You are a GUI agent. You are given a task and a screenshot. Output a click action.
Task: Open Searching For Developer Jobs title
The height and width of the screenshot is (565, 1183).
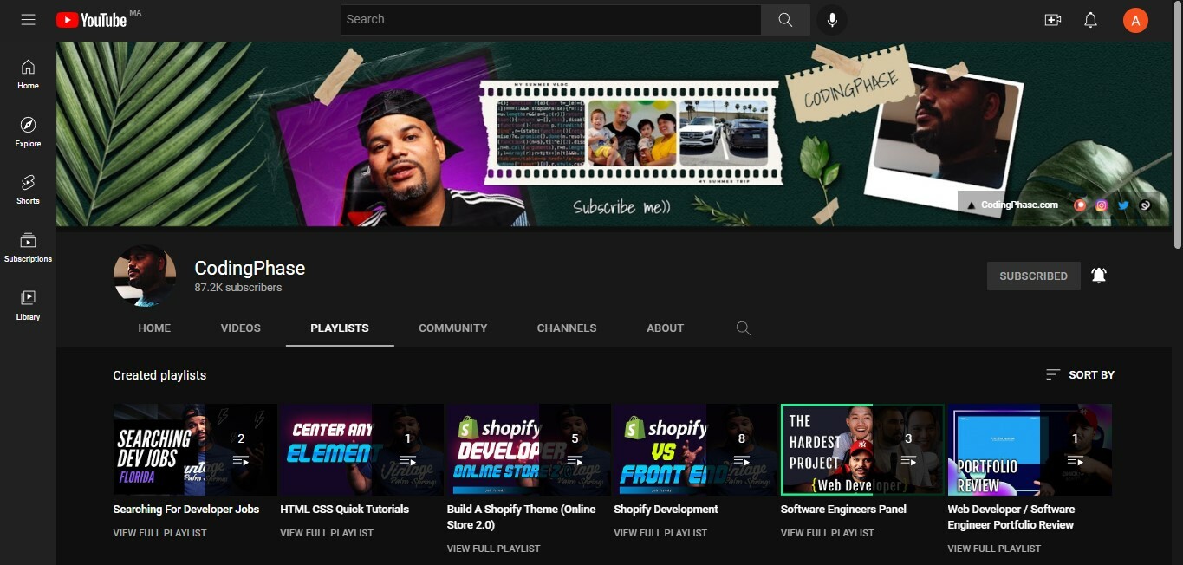[186, 510]
